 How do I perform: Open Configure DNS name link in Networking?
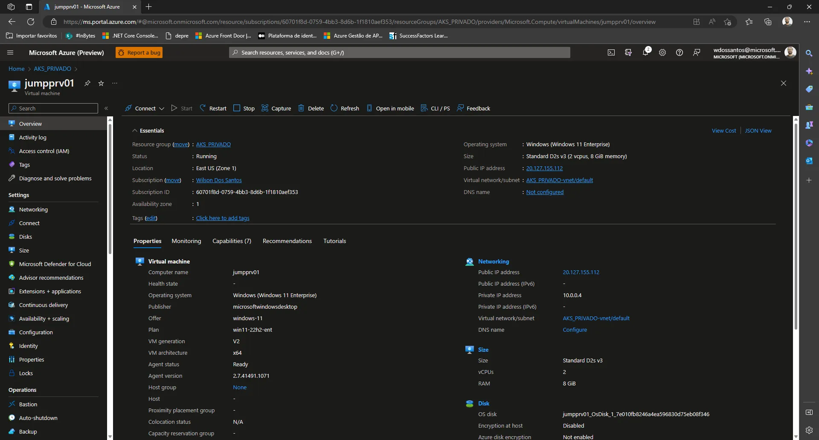click(575, 330)
